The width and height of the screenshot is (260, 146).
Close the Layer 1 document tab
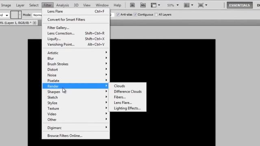35,23
